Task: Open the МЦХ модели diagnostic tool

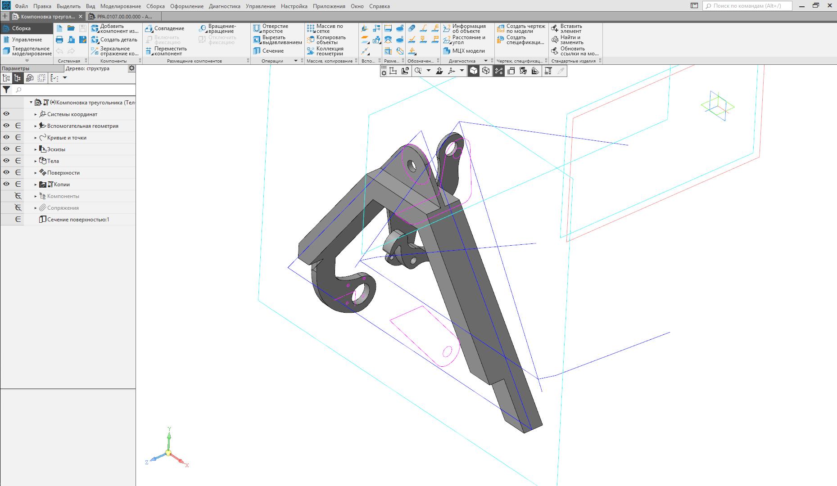Action: pyautogui.click(x=464, y=51)
